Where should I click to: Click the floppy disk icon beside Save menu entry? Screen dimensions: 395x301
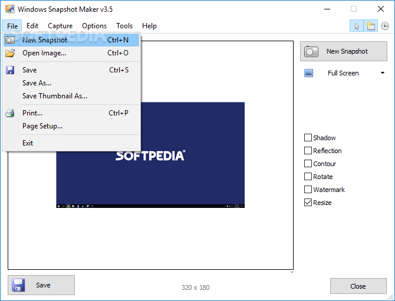[x=10, y=70]
